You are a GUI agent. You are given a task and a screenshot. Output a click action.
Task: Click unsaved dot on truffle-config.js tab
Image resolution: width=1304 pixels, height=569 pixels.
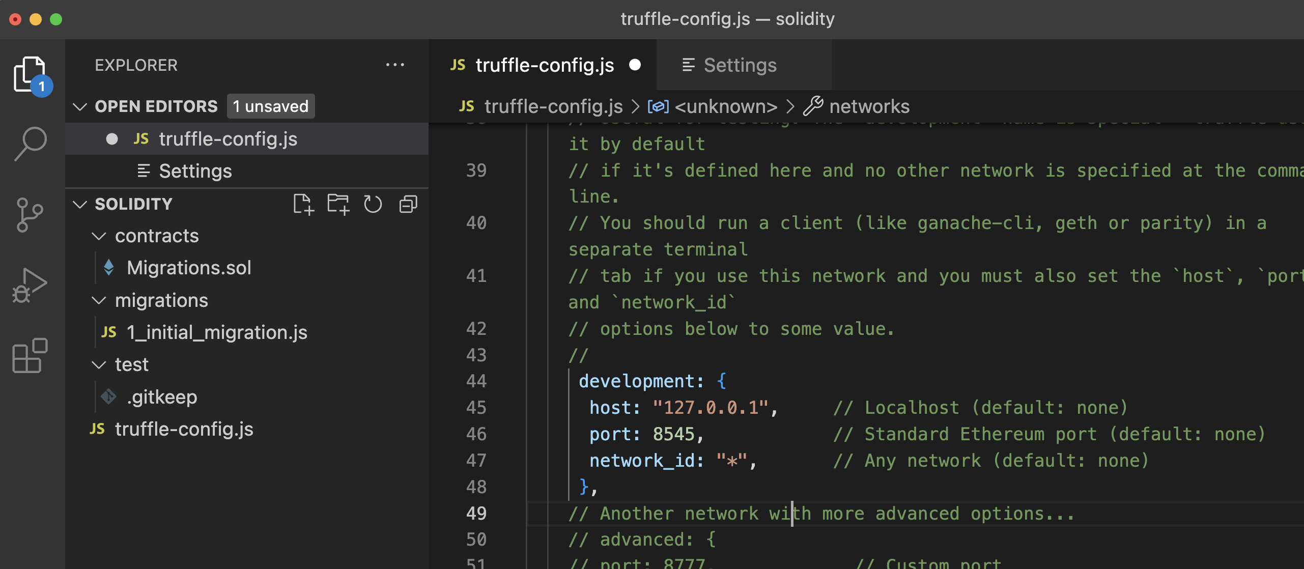pyautogui.click(x=635, y=65)
